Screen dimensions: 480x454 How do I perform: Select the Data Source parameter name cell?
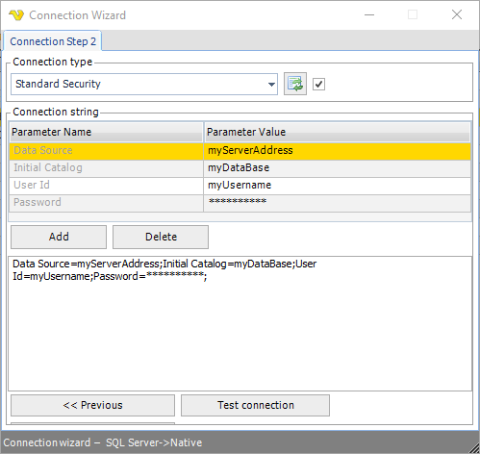[x=106, y=151]
